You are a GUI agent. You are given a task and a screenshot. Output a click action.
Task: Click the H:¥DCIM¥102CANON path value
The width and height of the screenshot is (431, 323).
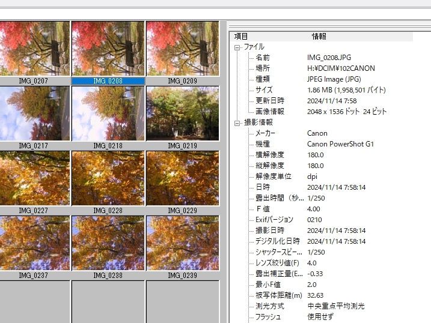[x=341, y=68]
